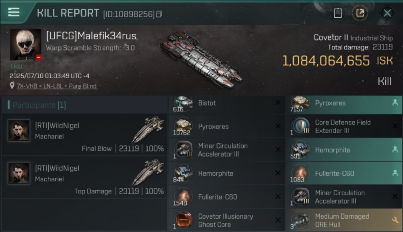This screenshot has width=403, height=232.
Task: Click the Covetor Illusionary Ghost Core icon
Action: [183, 220]
